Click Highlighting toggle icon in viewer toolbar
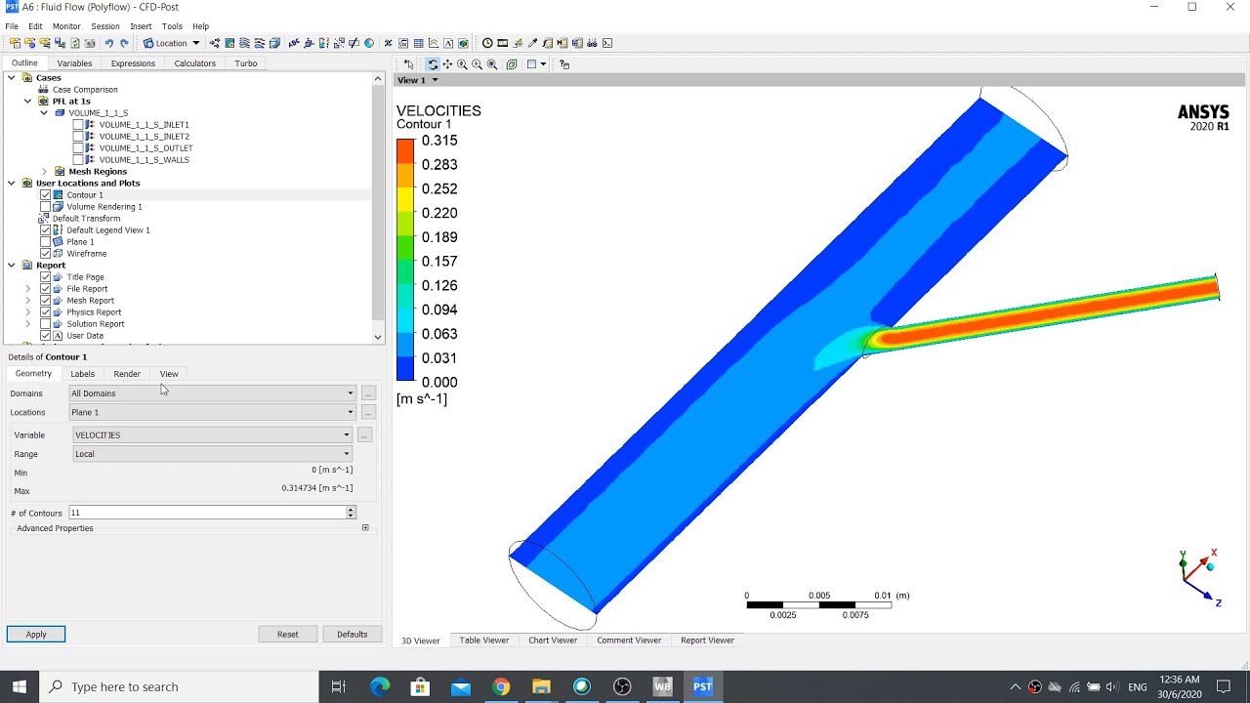The image size is (1250, 703). click(512, 64)
